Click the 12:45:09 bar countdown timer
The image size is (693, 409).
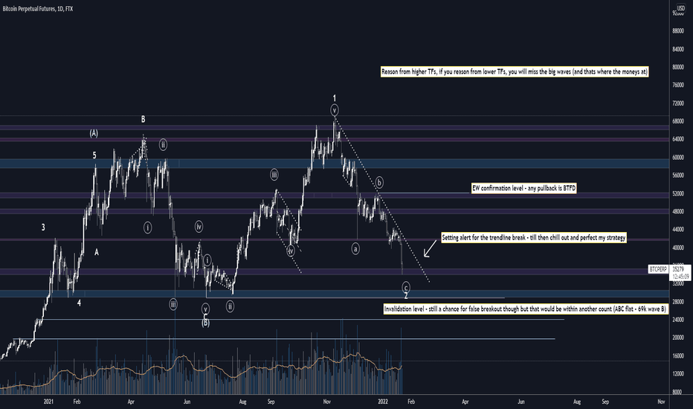coord(680,277)
